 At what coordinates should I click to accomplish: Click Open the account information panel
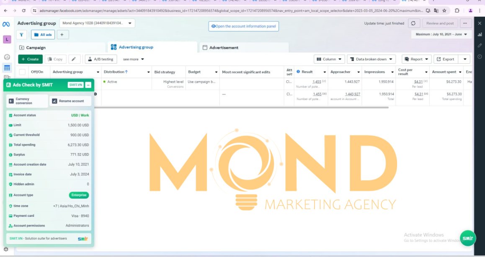(243, 26)
